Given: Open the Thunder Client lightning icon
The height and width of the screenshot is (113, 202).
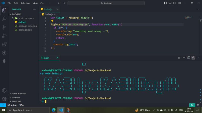Looking at the screenshot, I should [4, 53].
